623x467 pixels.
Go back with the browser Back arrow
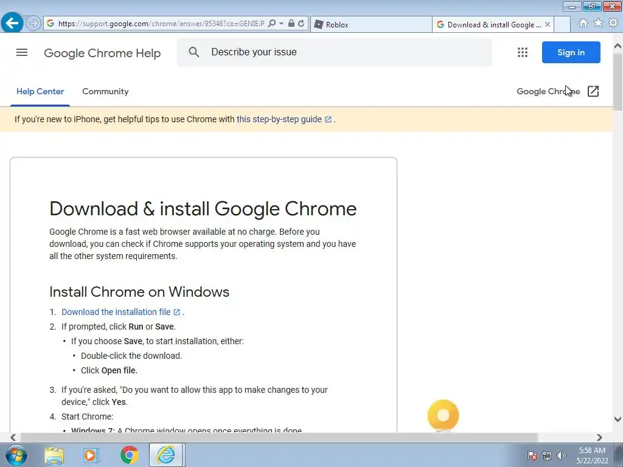12,22
